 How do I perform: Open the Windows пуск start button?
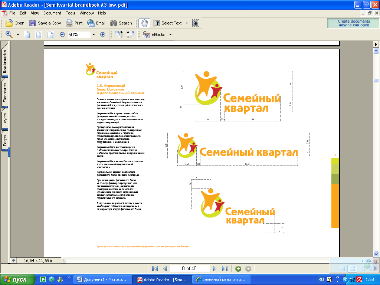17,279
